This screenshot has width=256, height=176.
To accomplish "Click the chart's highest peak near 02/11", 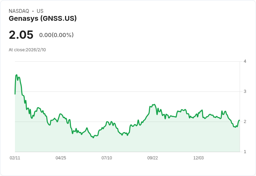I will click(x=16, y=74).
